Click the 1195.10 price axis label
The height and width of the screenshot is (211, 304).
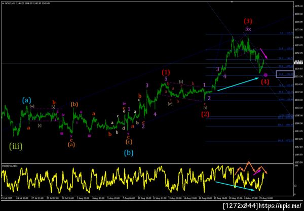(x=298, y=6)
